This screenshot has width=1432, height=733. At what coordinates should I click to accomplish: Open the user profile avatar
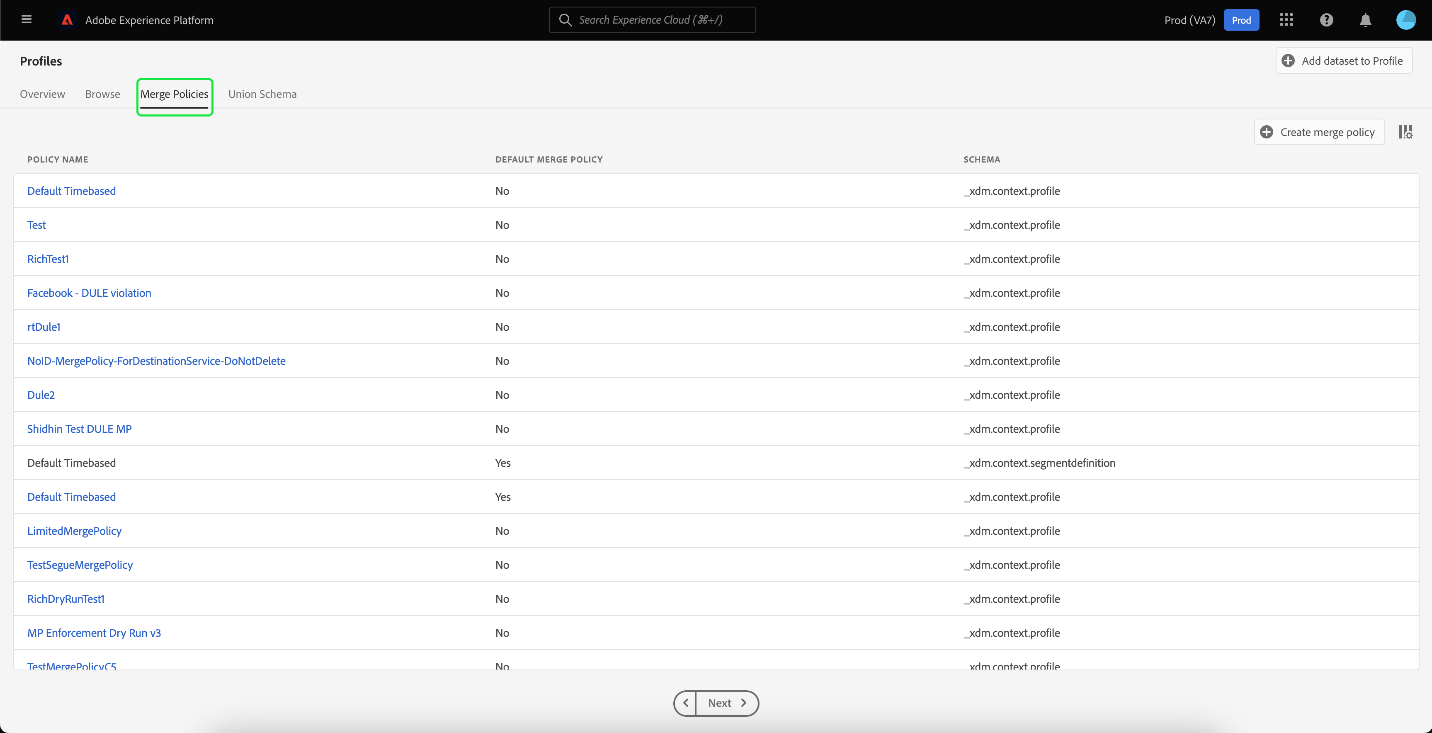pos(1405,20)
